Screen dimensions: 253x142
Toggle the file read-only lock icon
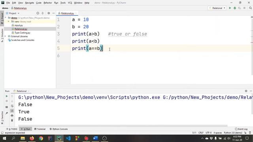tap(245, 133)
